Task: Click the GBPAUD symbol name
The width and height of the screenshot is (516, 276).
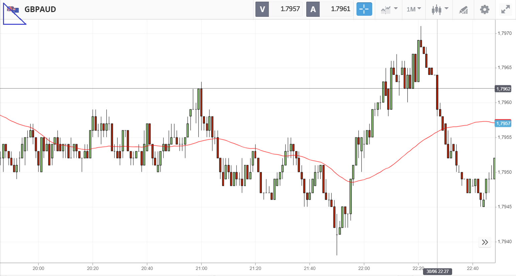Action: [x=40, y=9]
